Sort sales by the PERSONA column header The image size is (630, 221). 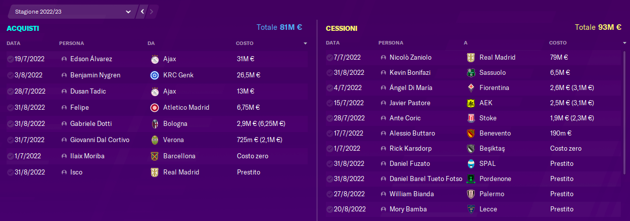(x=391, y=43)
